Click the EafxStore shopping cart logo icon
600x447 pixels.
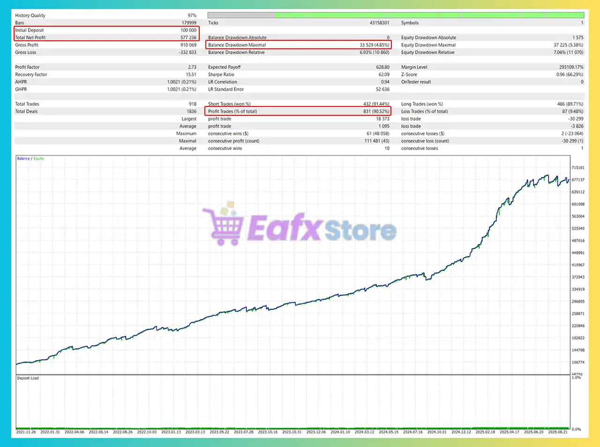click(x=224, y=226)
